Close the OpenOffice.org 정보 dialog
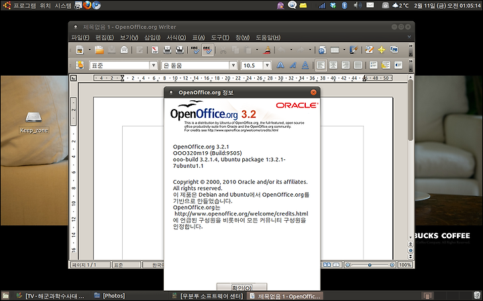The height and width of the screenshot is (301, 483). pos(313,92)
